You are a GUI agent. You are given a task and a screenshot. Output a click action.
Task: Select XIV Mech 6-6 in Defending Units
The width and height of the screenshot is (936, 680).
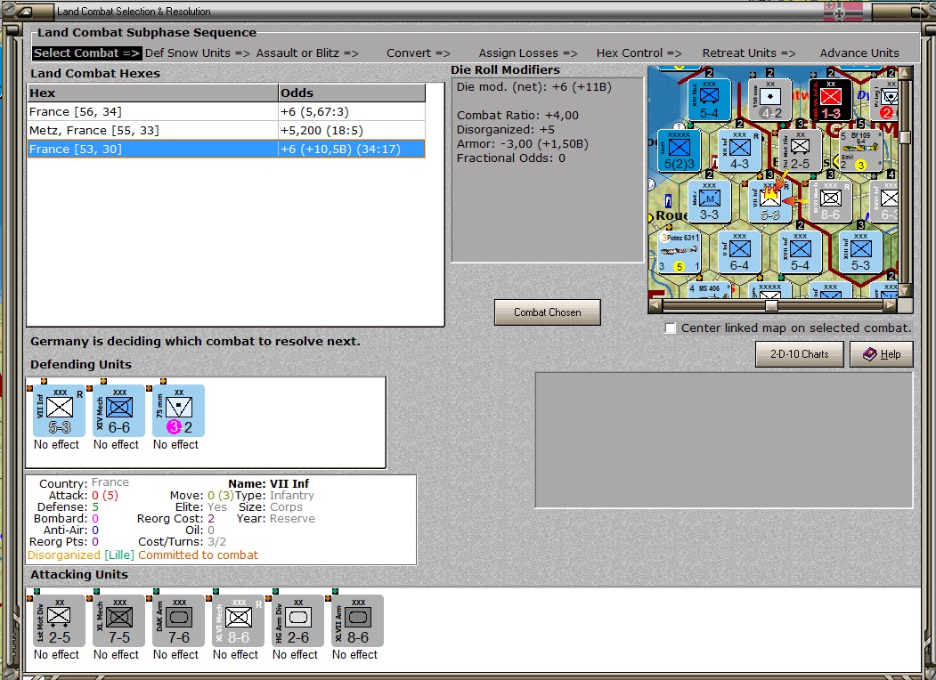pyautogui.click(x=118, y=411)
